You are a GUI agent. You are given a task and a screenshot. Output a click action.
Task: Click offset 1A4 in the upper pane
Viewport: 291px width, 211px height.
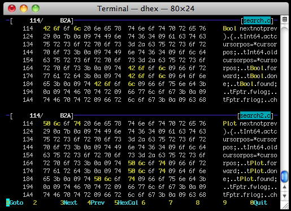(28, 100)
